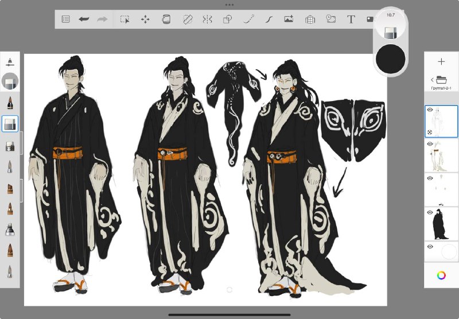This screenshot has width=459, height=319.
Task: Open the brush library at top of brush palette
Action: coord(10,62)
